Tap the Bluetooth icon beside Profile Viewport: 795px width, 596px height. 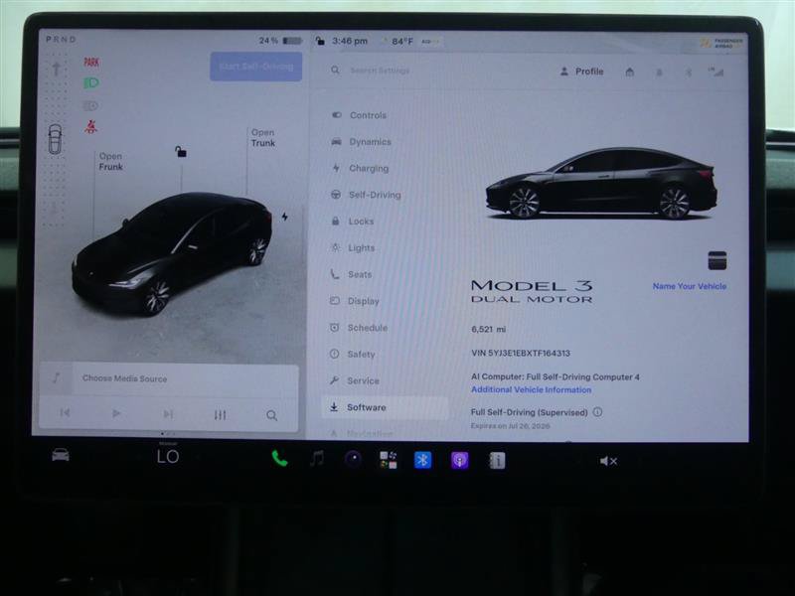[x=689, y=73]
